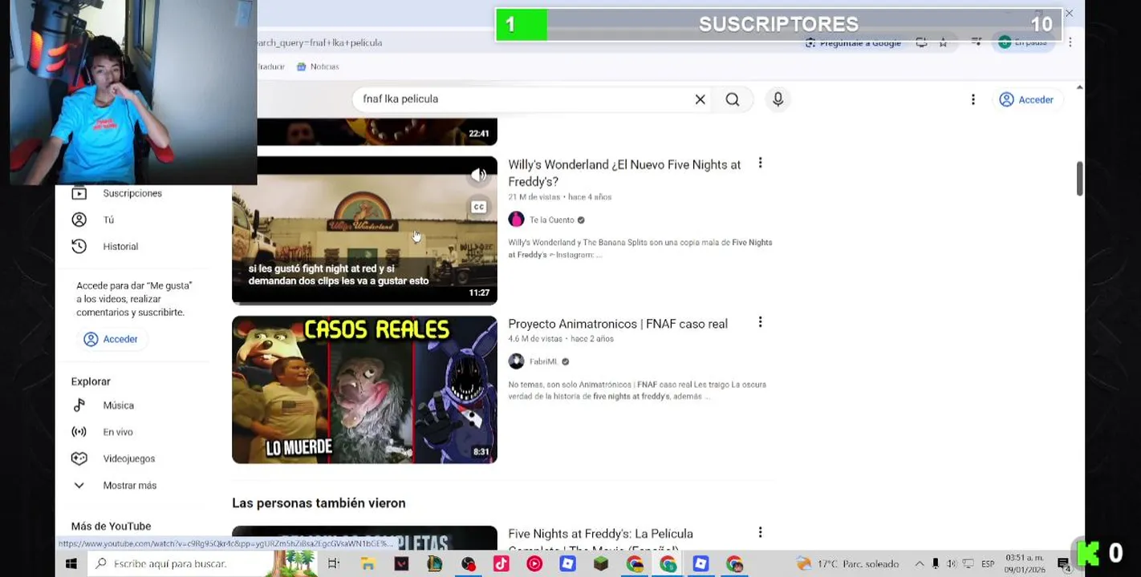Open Task View on the taskbar
Screen dimensions: 1141x577
pos(334,564)
